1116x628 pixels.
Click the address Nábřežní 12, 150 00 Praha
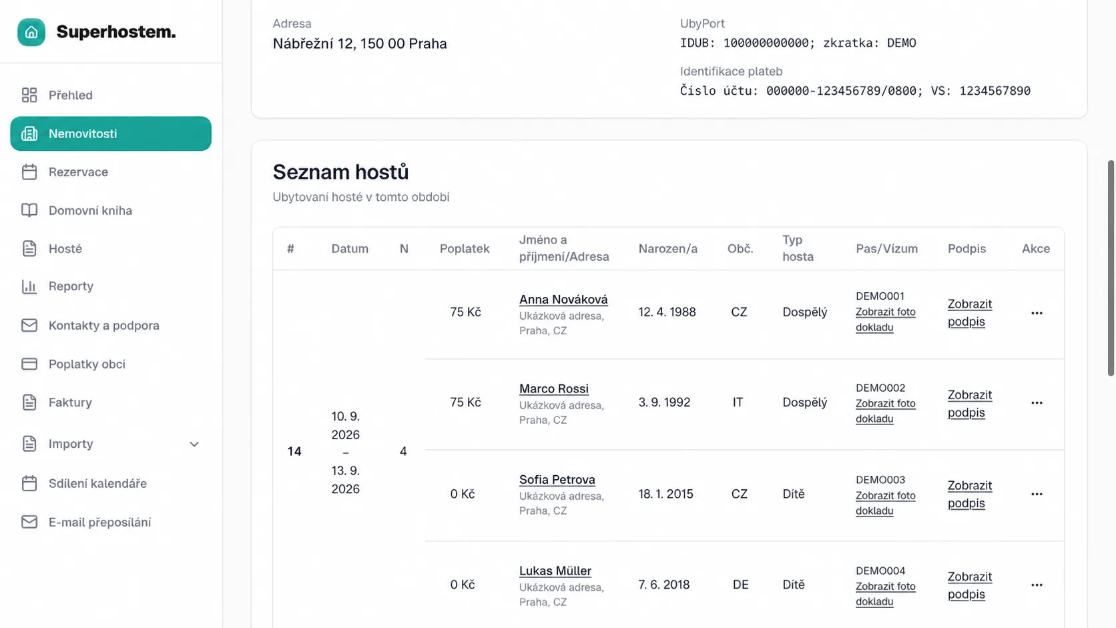pos(360,43)
